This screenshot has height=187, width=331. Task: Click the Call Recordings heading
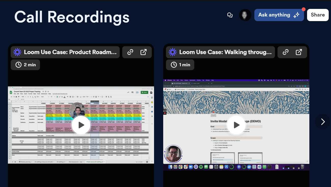coord(72,17)
